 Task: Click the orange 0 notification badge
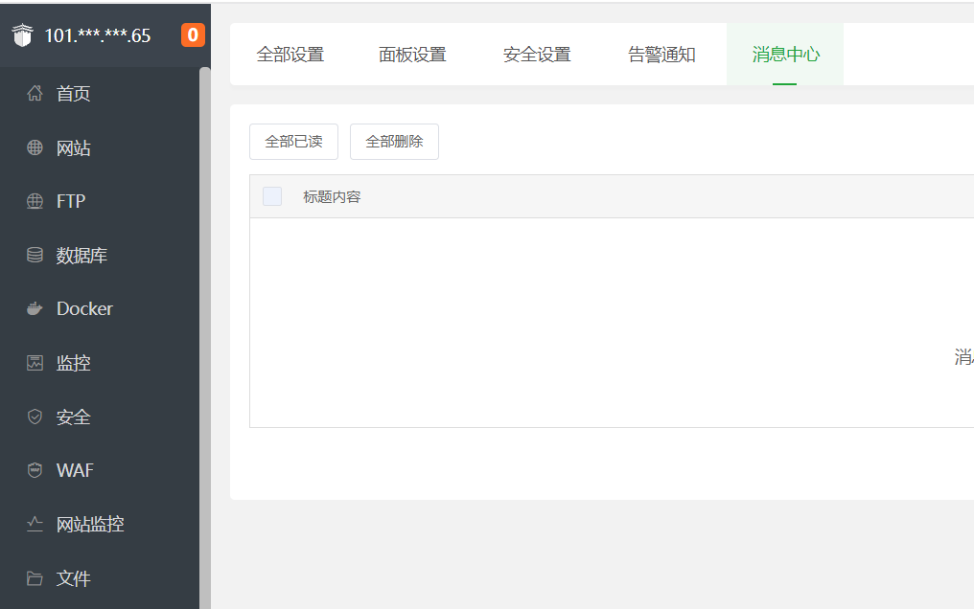193,35
